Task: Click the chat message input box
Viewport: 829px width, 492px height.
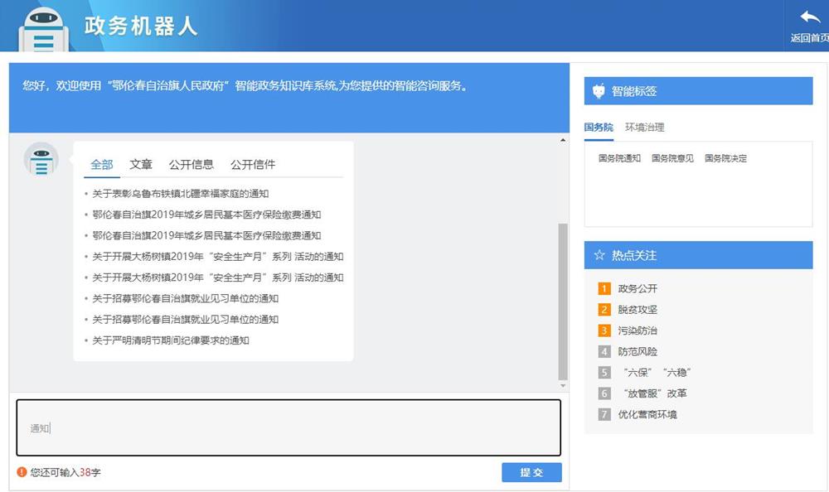Action: pyautogui.click(x=288, y=427)
